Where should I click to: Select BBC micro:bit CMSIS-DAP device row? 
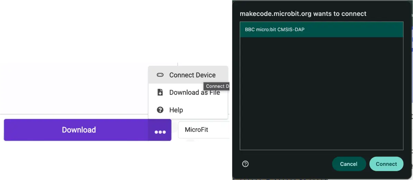322,29
